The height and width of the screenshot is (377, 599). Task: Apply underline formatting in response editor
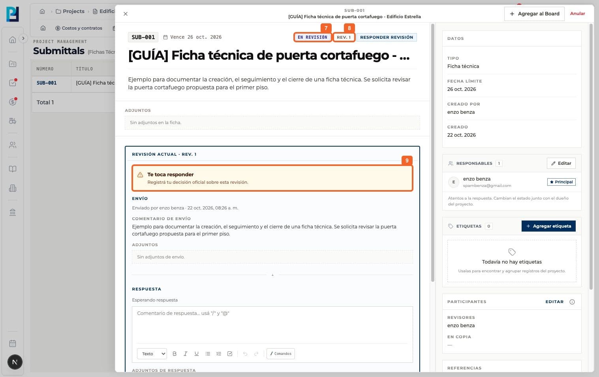coord(197,354)
